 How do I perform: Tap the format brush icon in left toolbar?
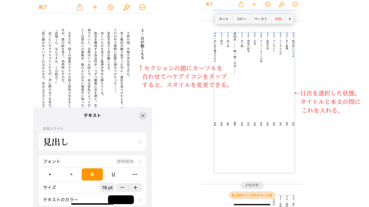pos(126,7)
